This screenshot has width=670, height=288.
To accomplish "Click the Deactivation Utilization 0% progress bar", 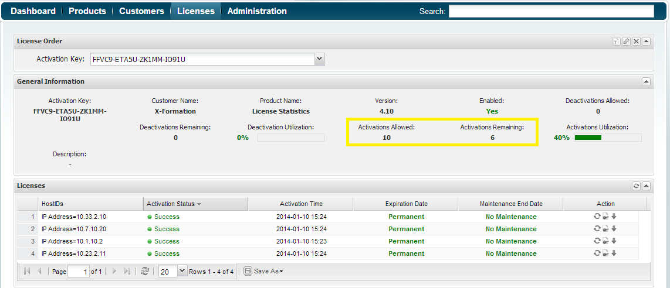I will (x=291, y=138).
